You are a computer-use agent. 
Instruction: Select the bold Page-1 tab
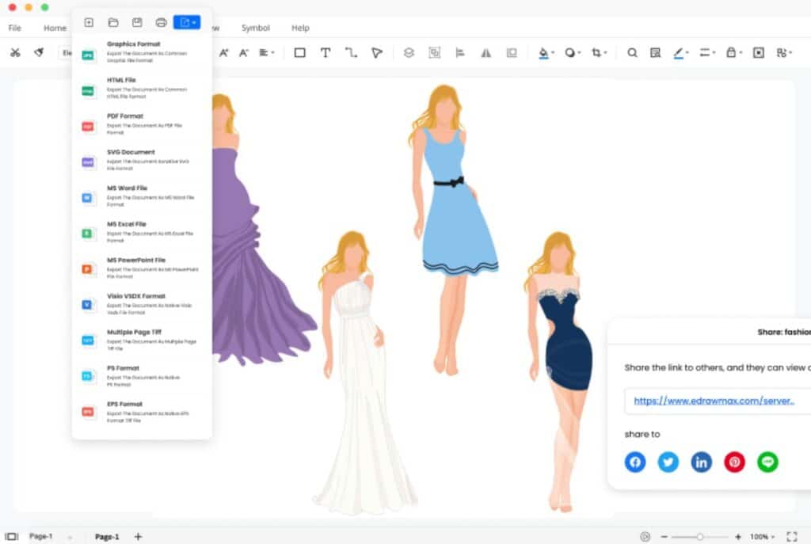[x=107, y=537]
